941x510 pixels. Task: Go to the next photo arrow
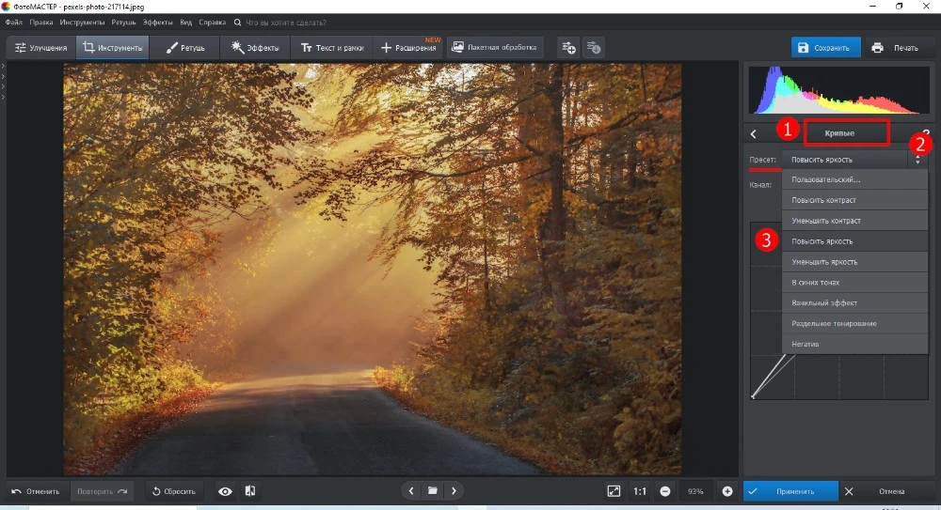tap(455, 491)
